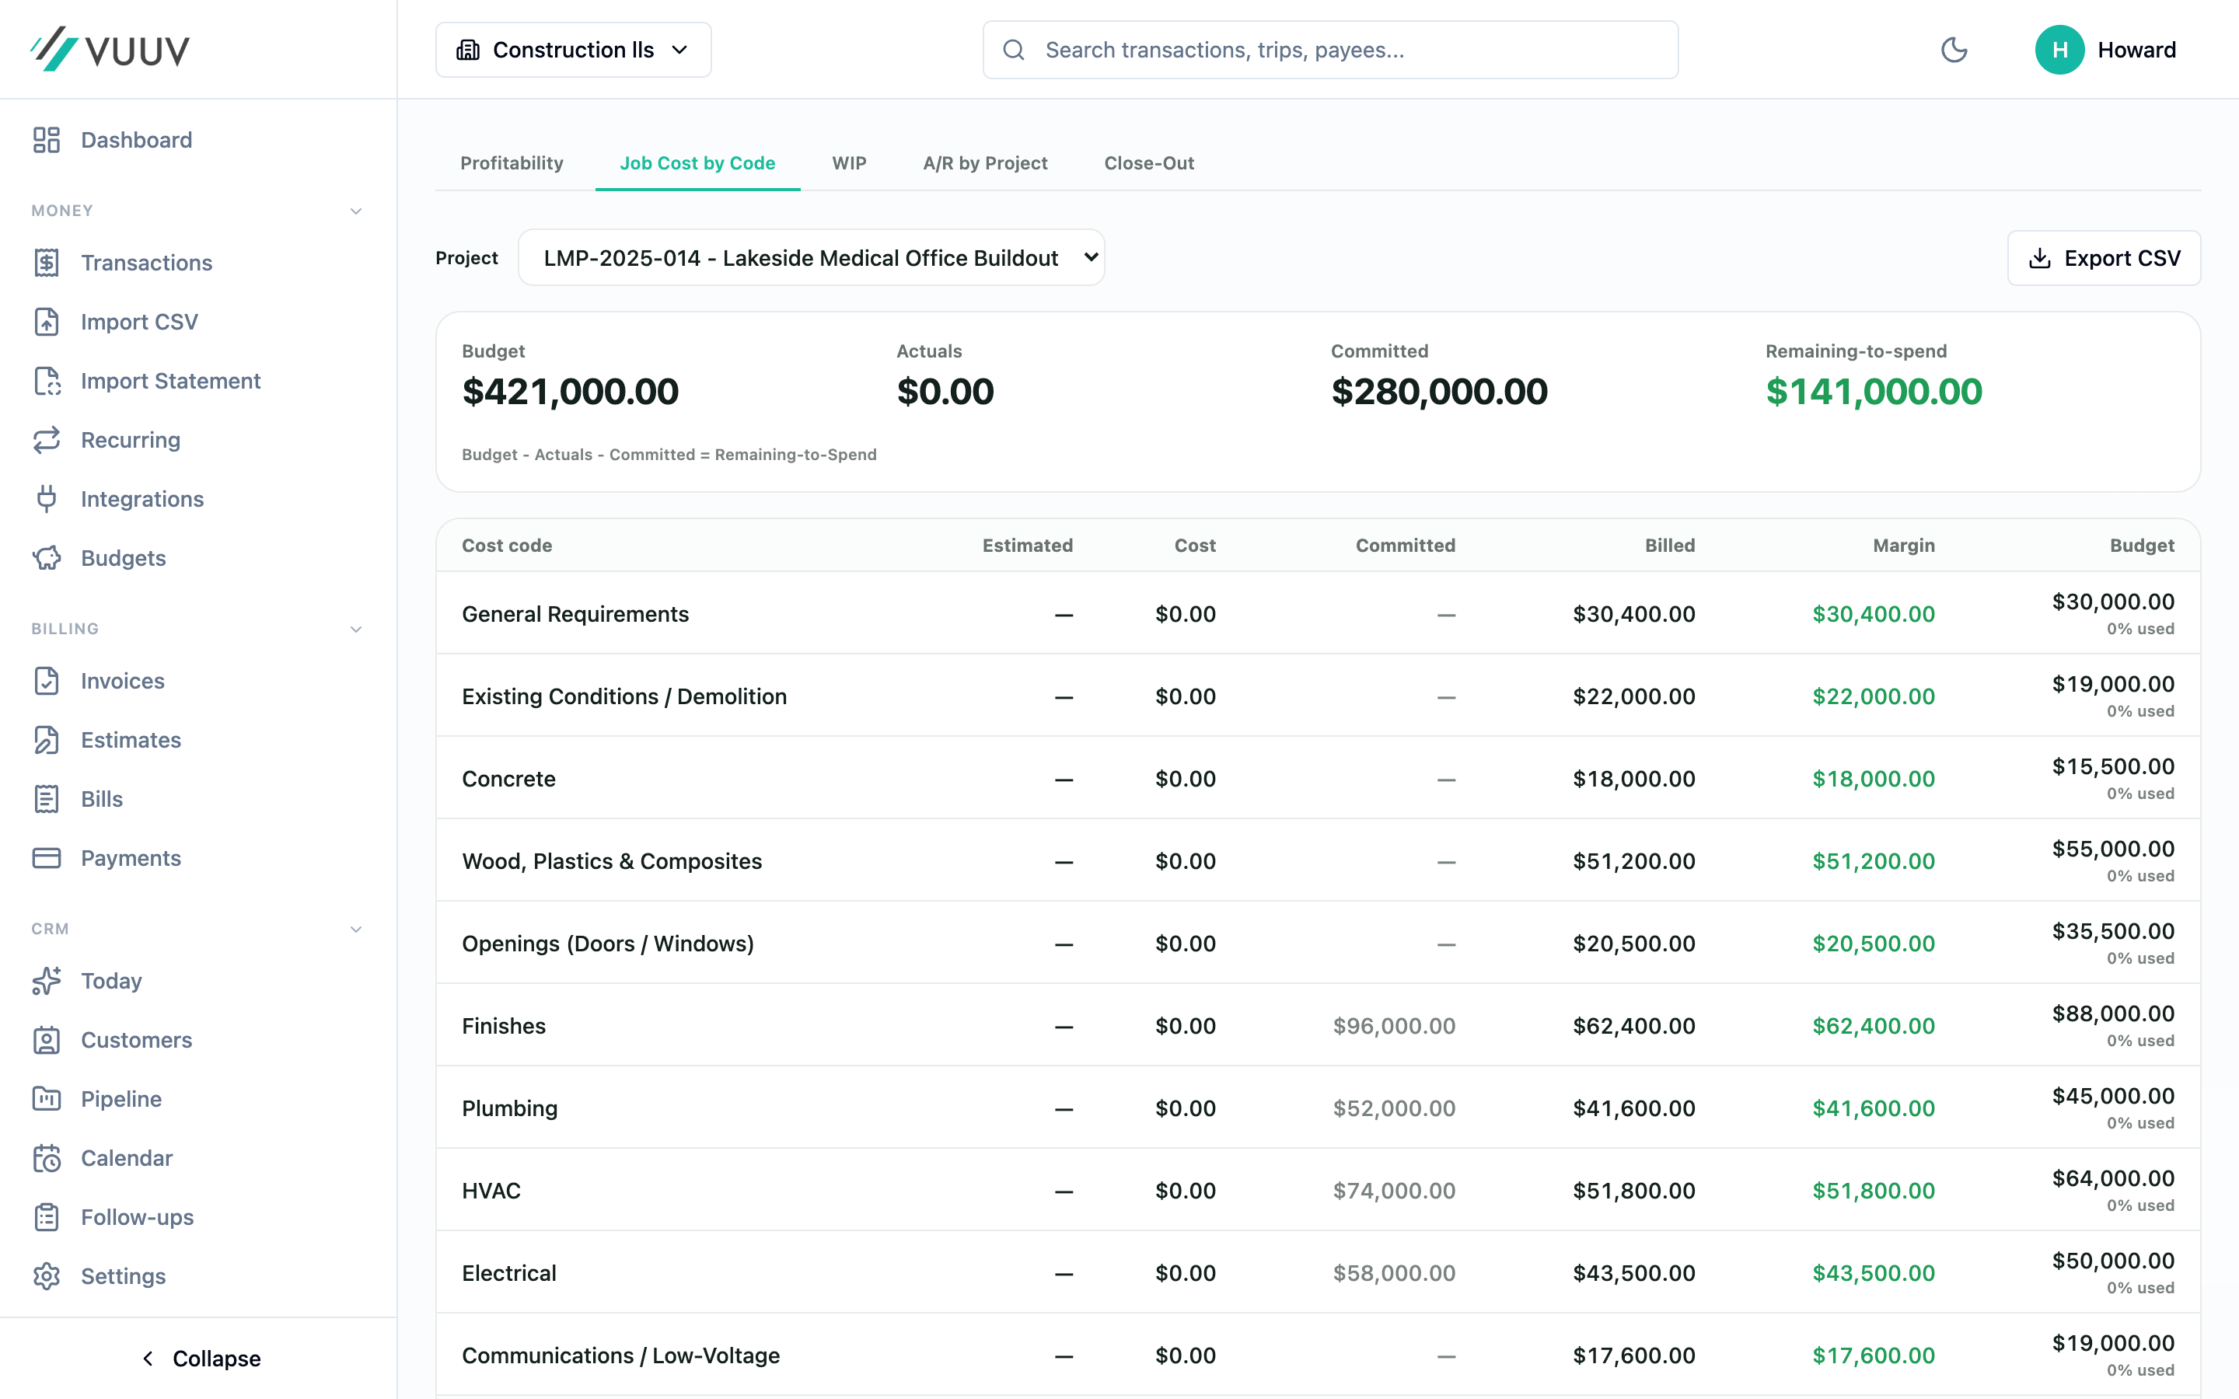Screen dimensions: 2239x1399
Task: Click the Import Statement icon
Action: 47,381
